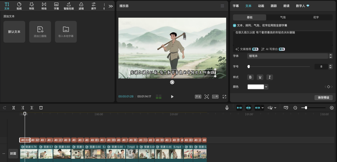Open the 贴纸 stickers panel
The image size is (337, 162).
tap(19, 6)
